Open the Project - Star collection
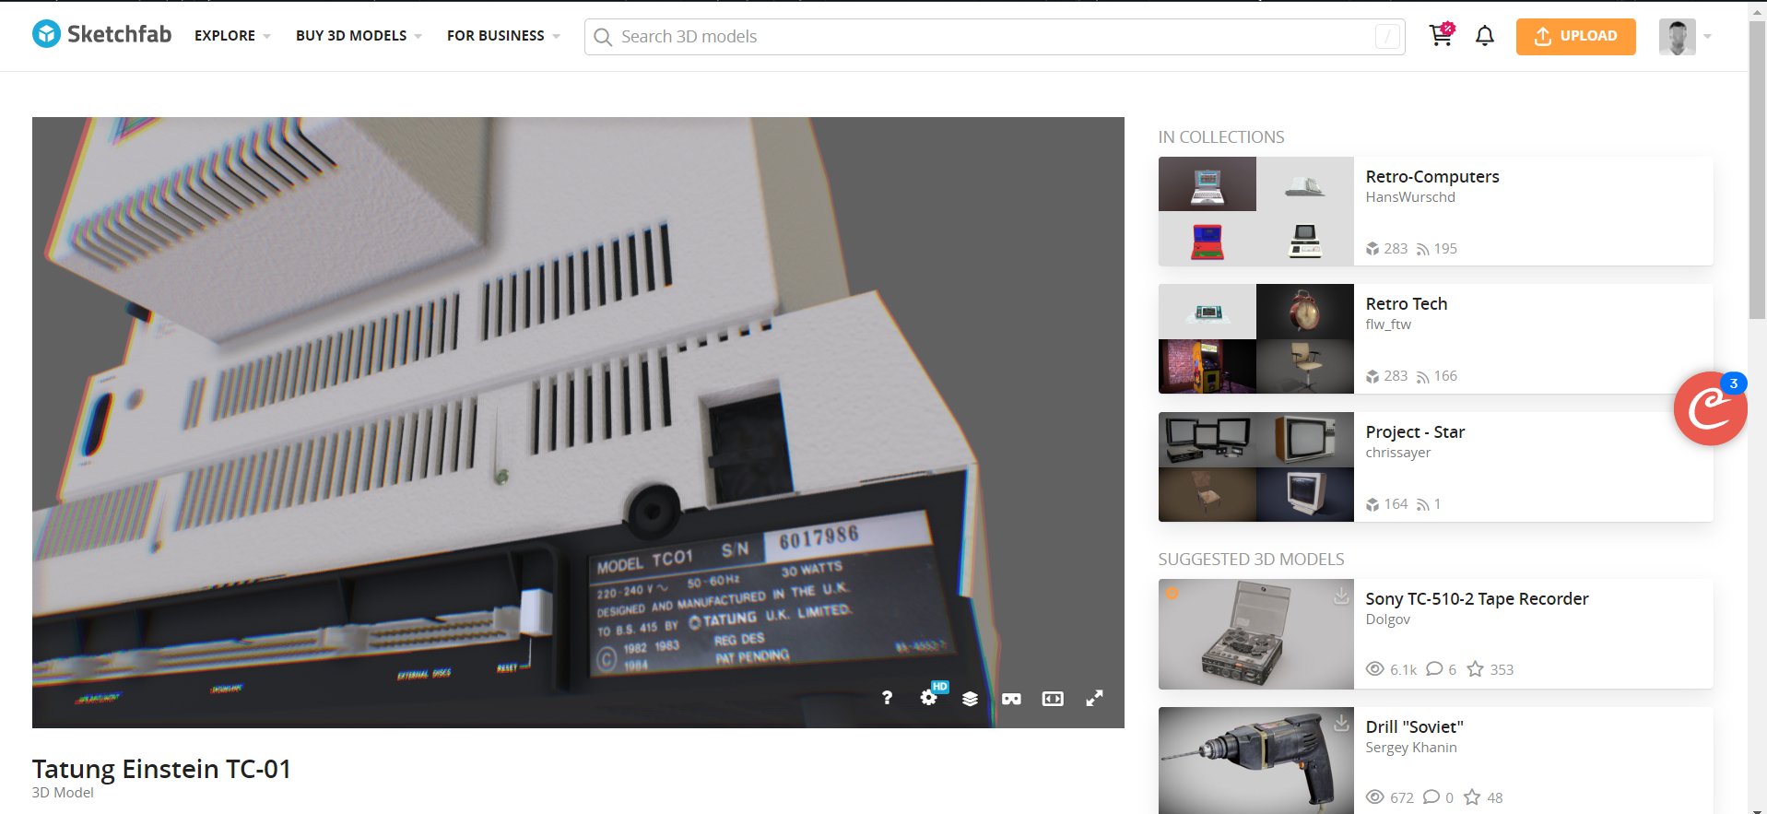This screenshot has width=1767, height=814. click(x=1415, y=431)
